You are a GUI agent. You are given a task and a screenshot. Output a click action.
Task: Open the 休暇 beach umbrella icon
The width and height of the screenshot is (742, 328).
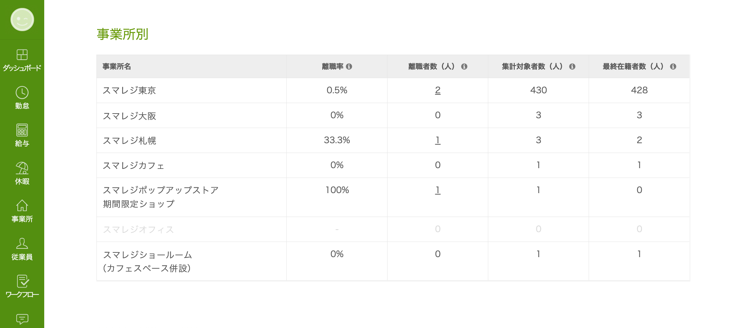tap(22, 168)
